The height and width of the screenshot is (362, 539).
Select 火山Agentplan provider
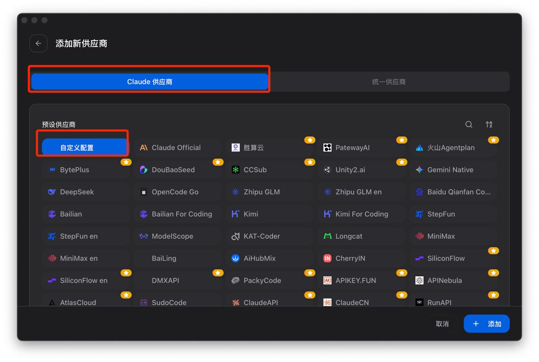[x=453, y=148]
